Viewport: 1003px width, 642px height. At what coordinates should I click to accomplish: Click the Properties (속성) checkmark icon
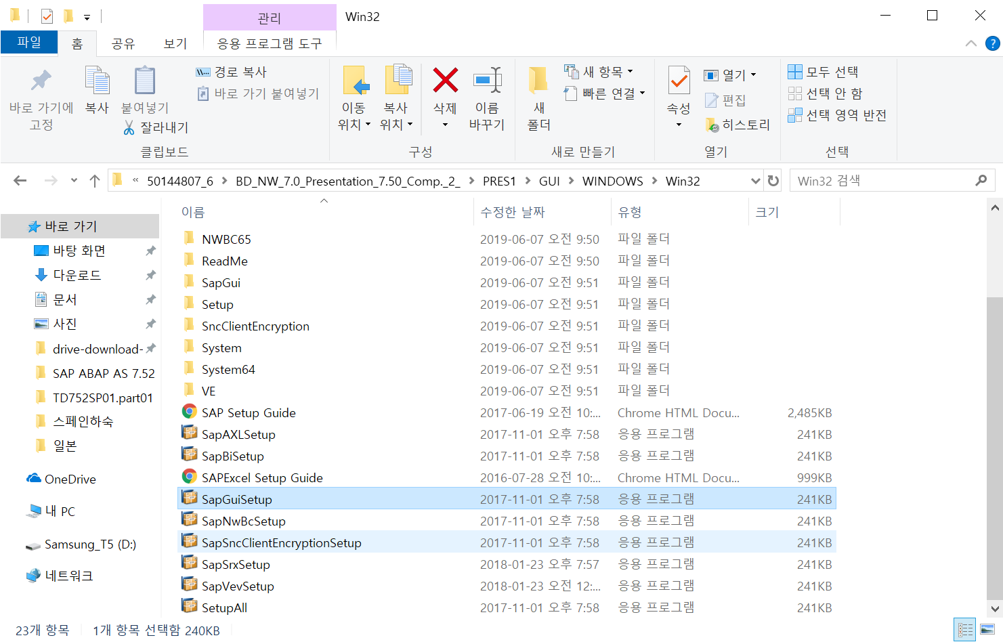point(679,81)
